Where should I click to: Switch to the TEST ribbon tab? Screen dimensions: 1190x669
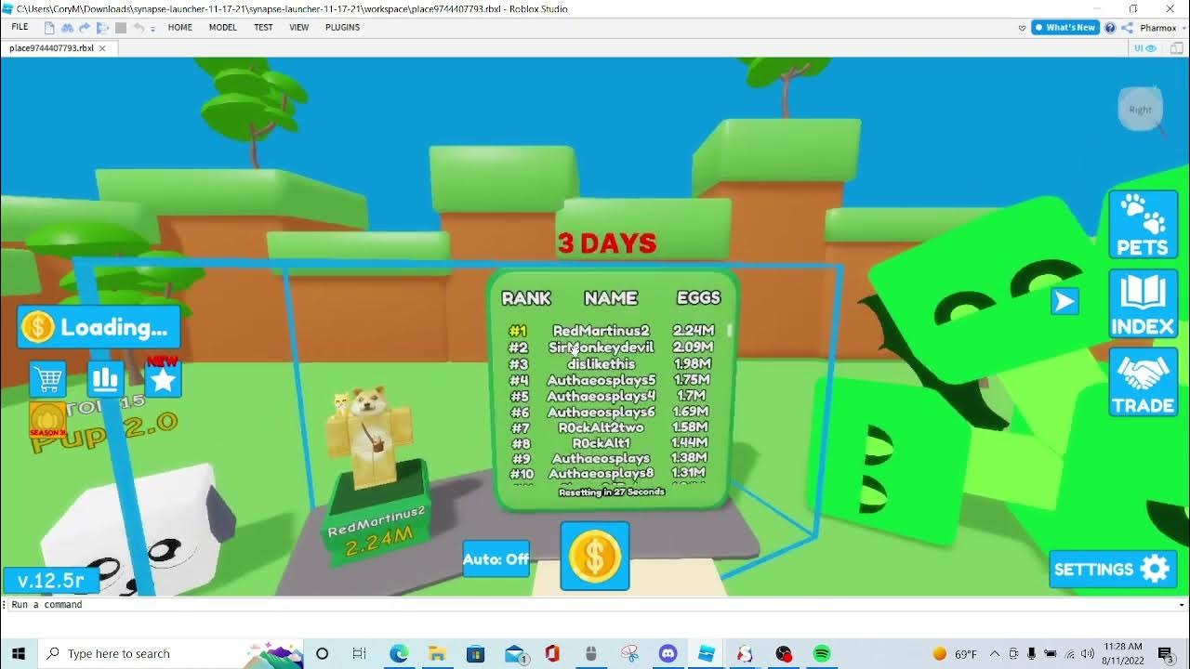(x=263, y=27)
